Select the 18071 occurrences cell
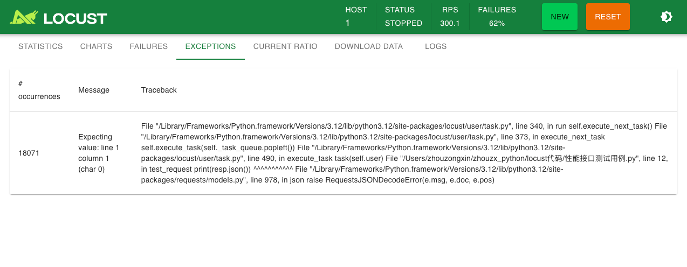Screen dimensions: 687x267 point(29,153)
